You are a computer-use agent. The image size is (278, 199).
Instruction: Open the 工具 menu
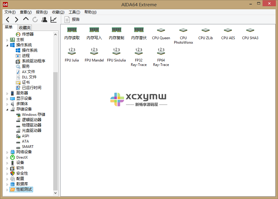[74, 12]
